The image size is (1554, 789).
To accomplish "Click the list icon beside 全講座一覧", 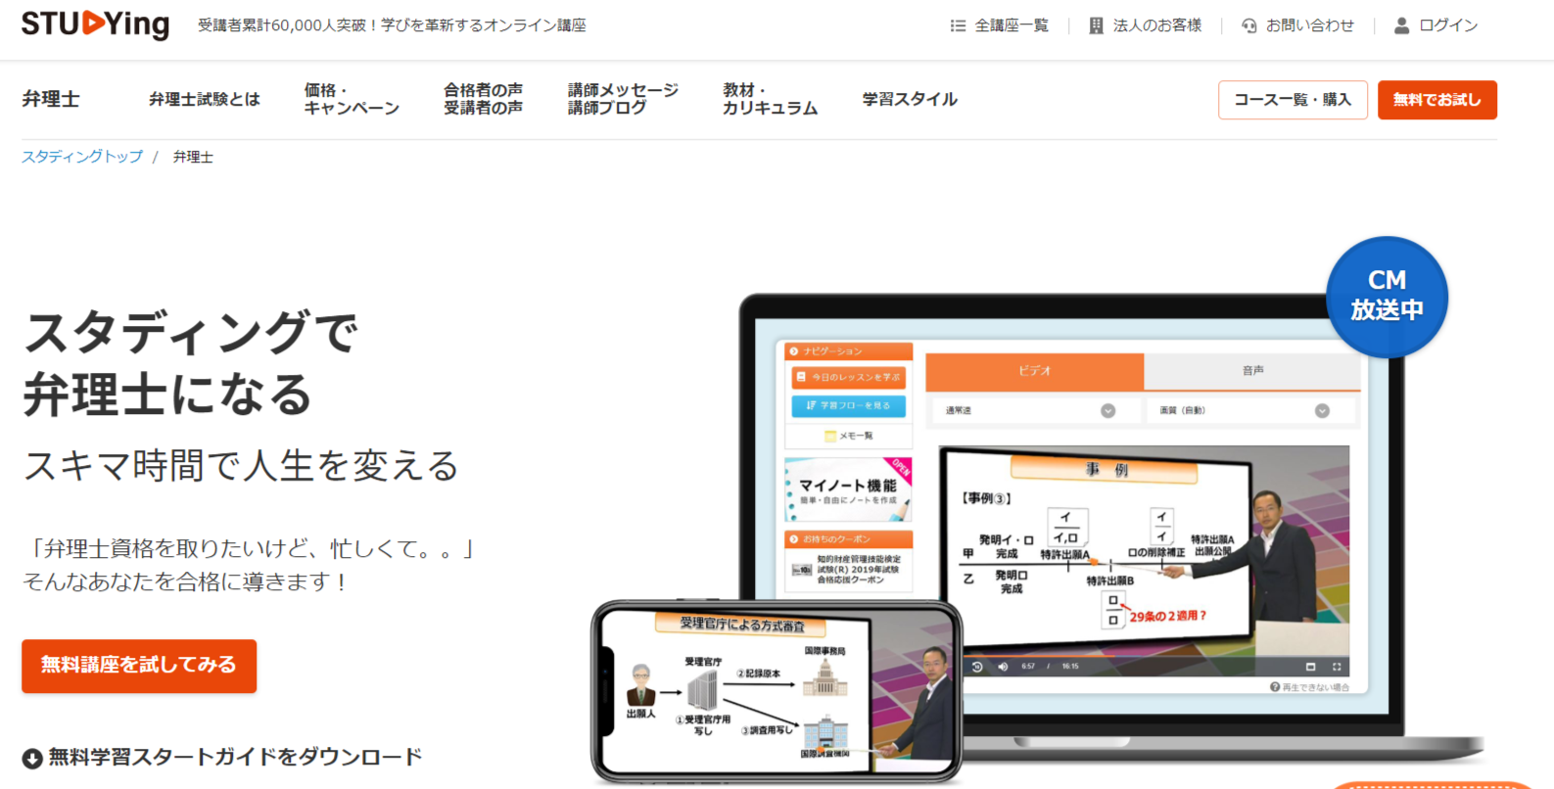I will [x=958, y=25].
